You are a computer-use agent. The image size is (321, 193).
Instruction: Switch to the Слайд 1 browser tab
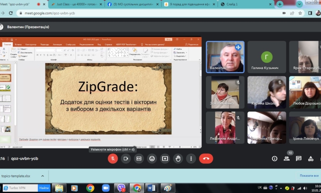click(x=246, y=4)
